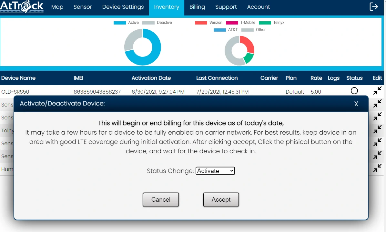
Task: Click the AT&T blue legend swatch
Action: (x=219, y=30)
